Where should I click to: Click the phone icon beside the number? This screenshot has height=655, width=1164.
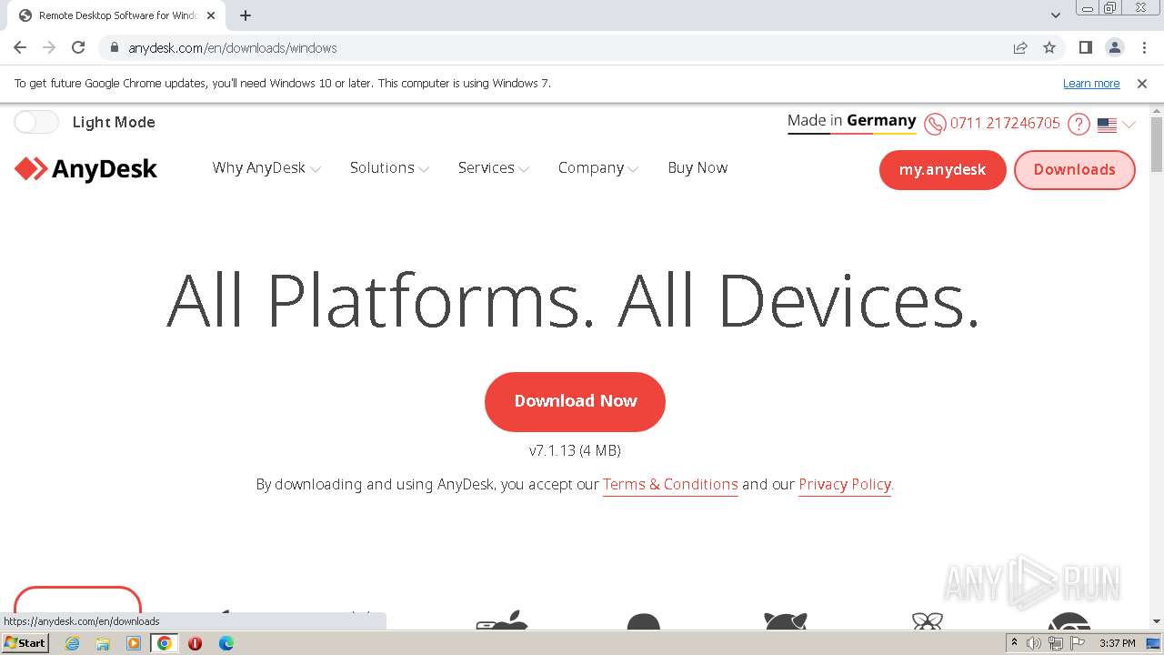tap(935, 124)
